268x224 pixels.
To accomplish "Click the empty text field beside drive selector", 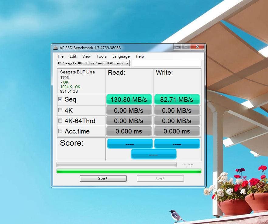I will pyautogui.click(x=167, y=63).
